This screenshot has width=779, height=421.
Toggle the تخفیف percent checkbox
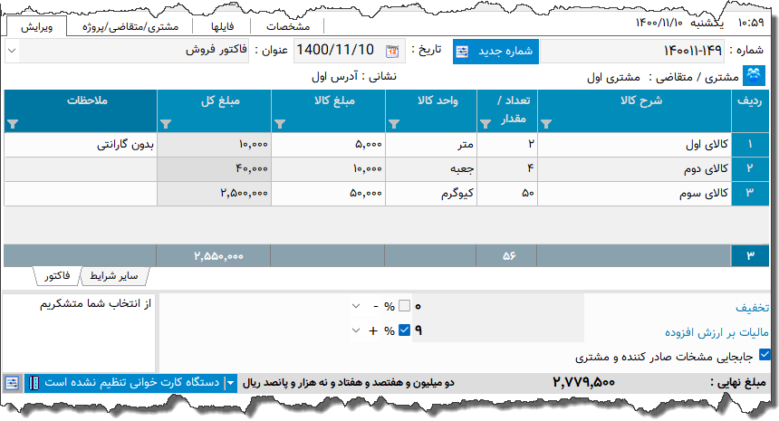[404, 306]
